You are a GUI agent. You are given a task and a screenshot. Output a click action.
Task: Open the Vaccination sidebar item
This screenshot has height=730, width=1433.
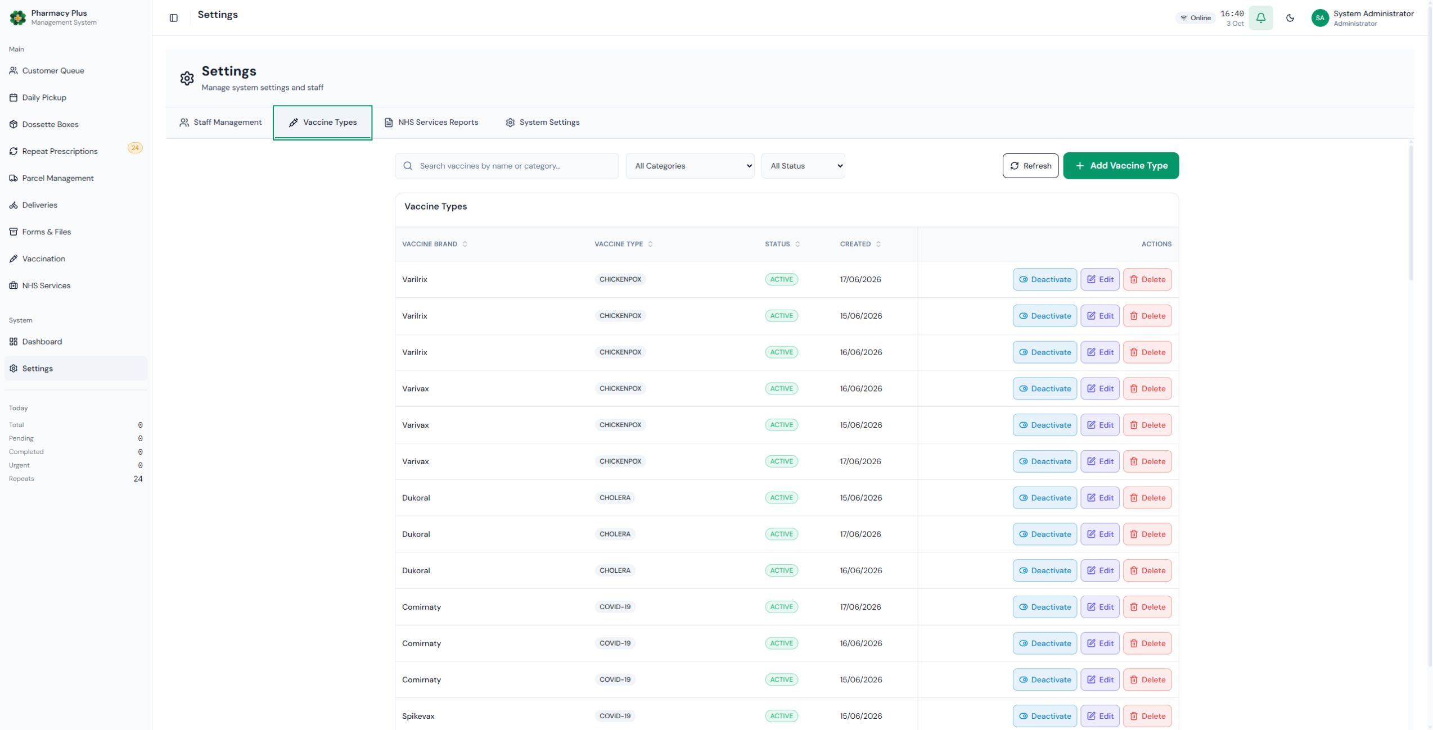[76, 259]
